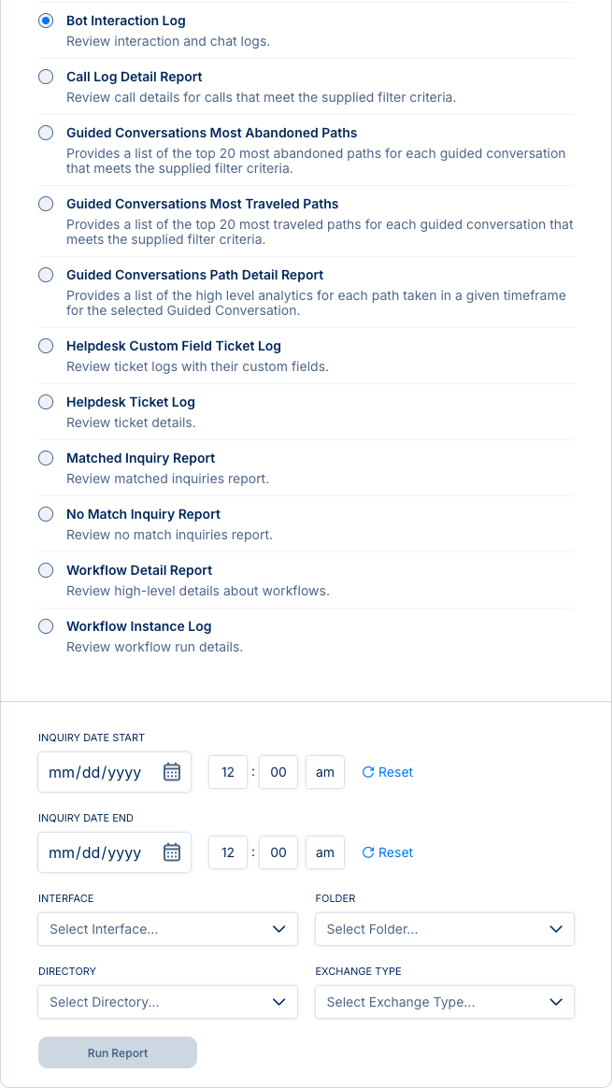Click the Inquiry Date End date field
This screenshot has width=613, height=1088.
tap(95, 852)
